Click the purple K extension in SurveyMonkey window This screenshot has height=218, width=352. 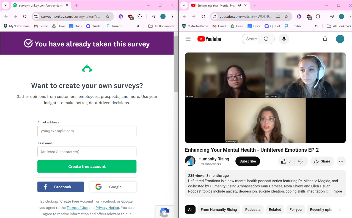click(121, 17)
